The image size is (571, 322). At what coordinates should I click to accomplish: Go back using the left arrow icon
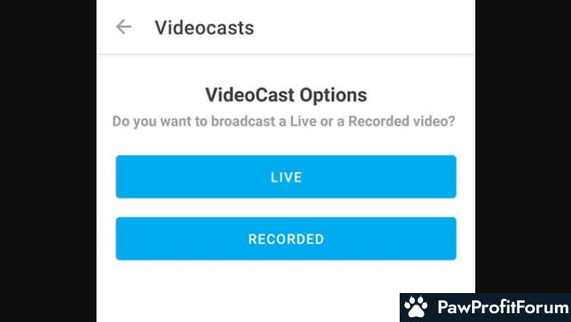point(124,27)
